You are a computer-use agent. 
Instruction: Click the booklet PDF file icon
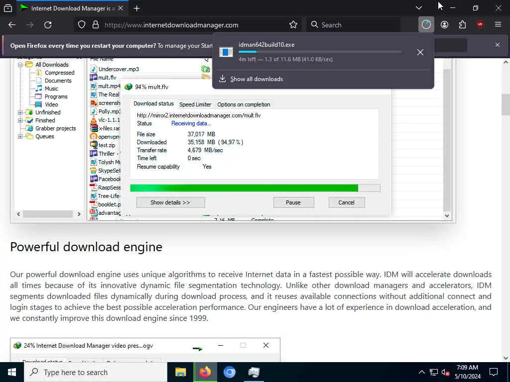click(x=94, y=204)
